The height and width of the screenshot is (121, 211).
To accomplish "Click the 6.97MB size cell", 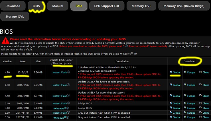I will pos(38,96).
